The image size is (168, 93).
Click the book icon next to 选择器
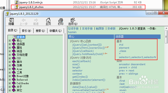click(14, 44)
